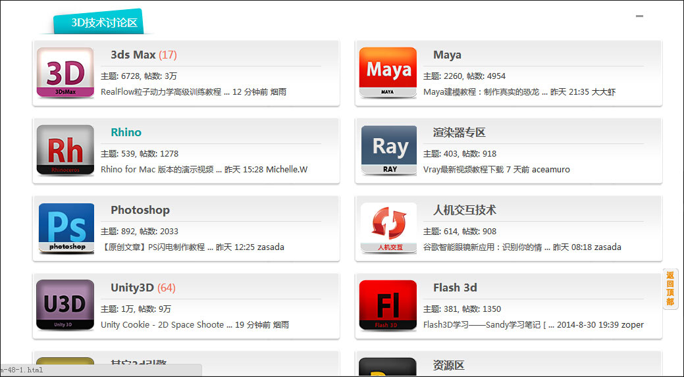This screenshot has width=684, height=377.
Task: Open the 3ds Max forum title
Action: (x=133, y=55)
